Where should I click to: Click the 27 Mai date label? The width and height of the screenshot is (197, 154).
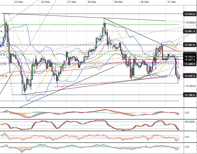point(72,2)
